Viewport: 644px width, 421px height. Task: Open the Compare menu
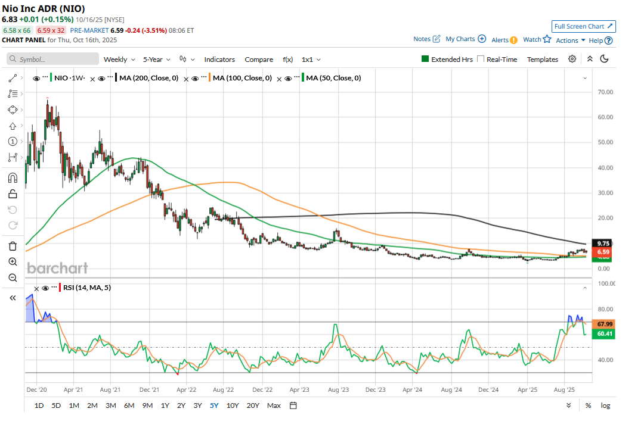tap(259, 60)
